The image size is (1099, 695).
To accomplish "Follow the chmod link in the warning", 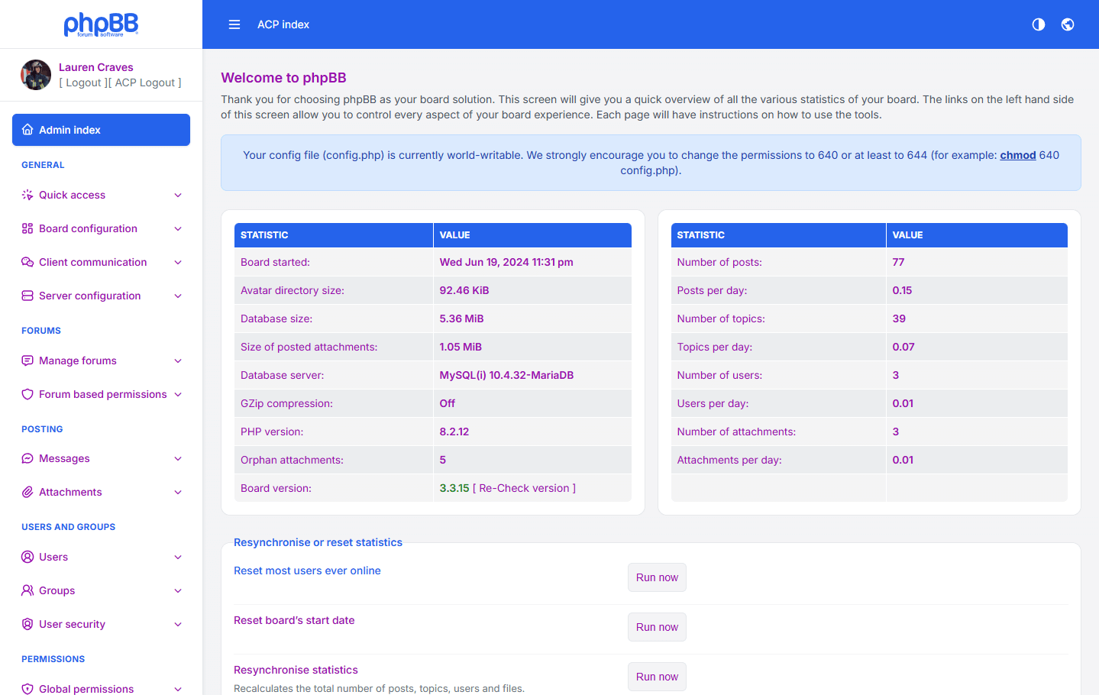I will tap(1018, 154).
